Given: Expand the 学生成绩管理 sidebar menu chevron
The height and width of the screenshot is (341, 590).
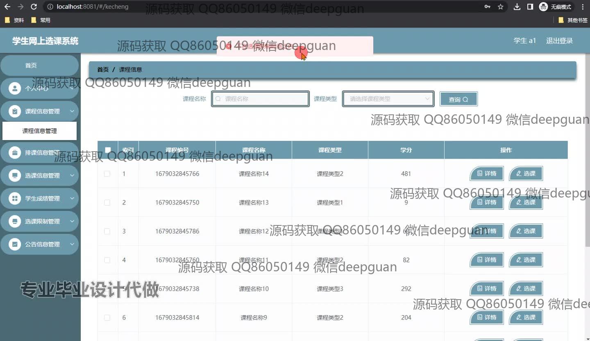Looking at the screenshot, I should (72, 198).
